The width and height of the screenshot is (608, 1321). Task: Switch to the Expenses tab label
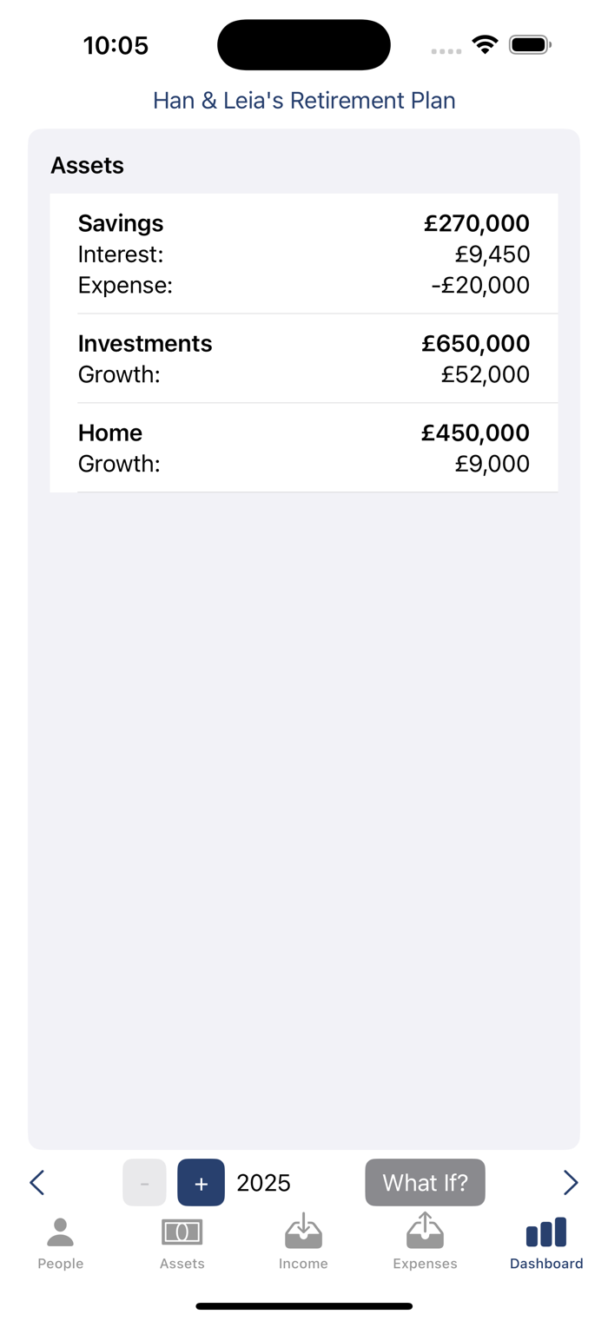pyautogui.click(x=425, y=1264)
